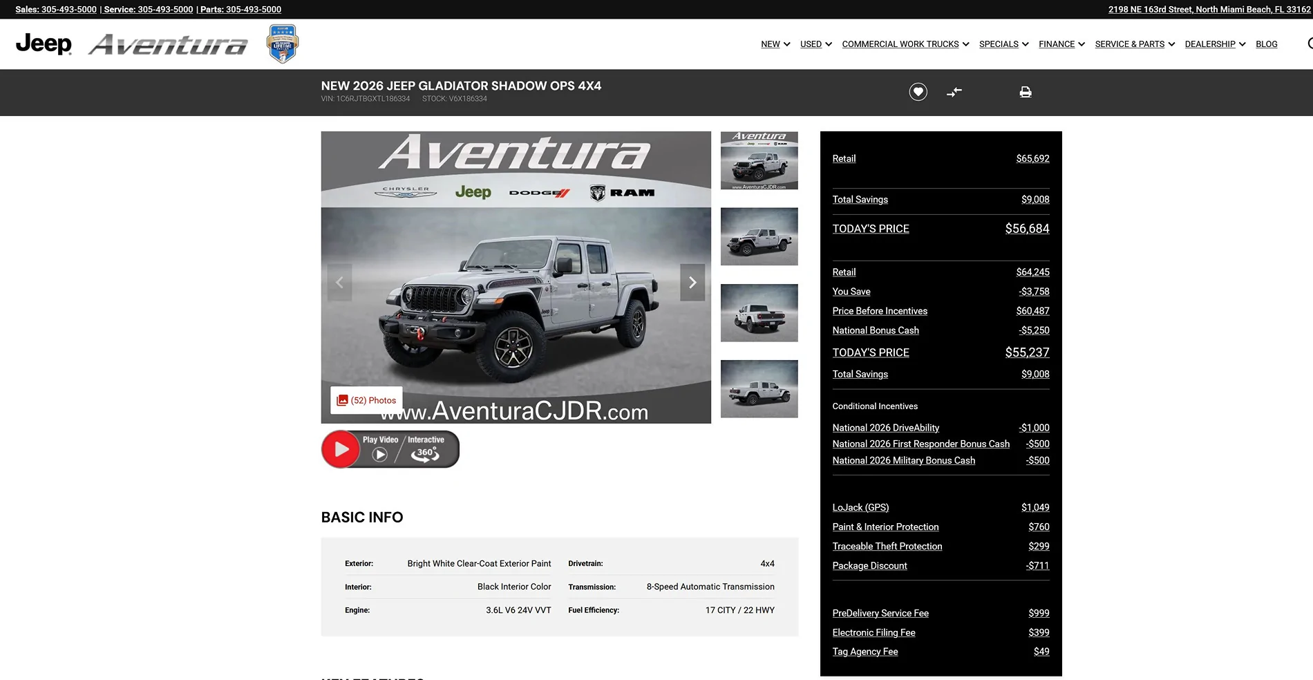Click the Black Interior Color value
The width and height of the screenshot is (1313, 680).
pyautogui.click(x=514, y=587)
